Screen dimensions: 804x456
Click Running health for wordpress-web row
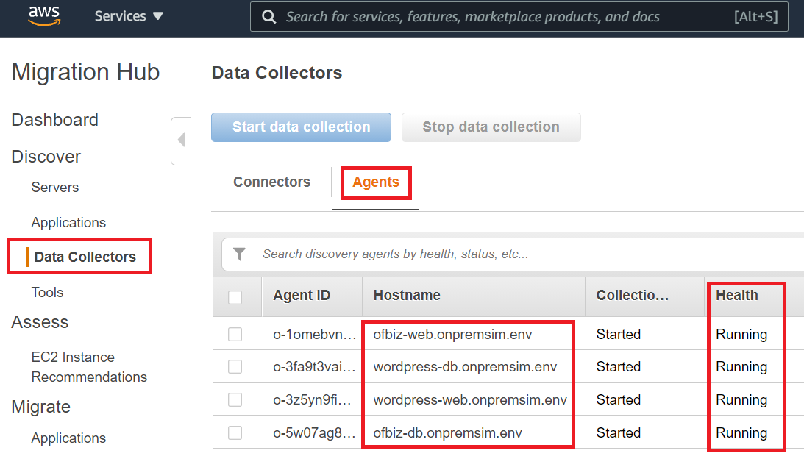(x=741, y=399)
